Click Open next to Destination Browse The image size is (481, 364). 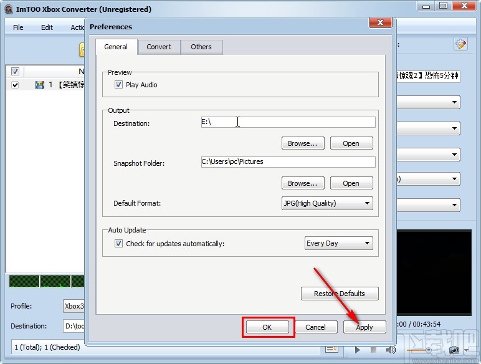351,143
